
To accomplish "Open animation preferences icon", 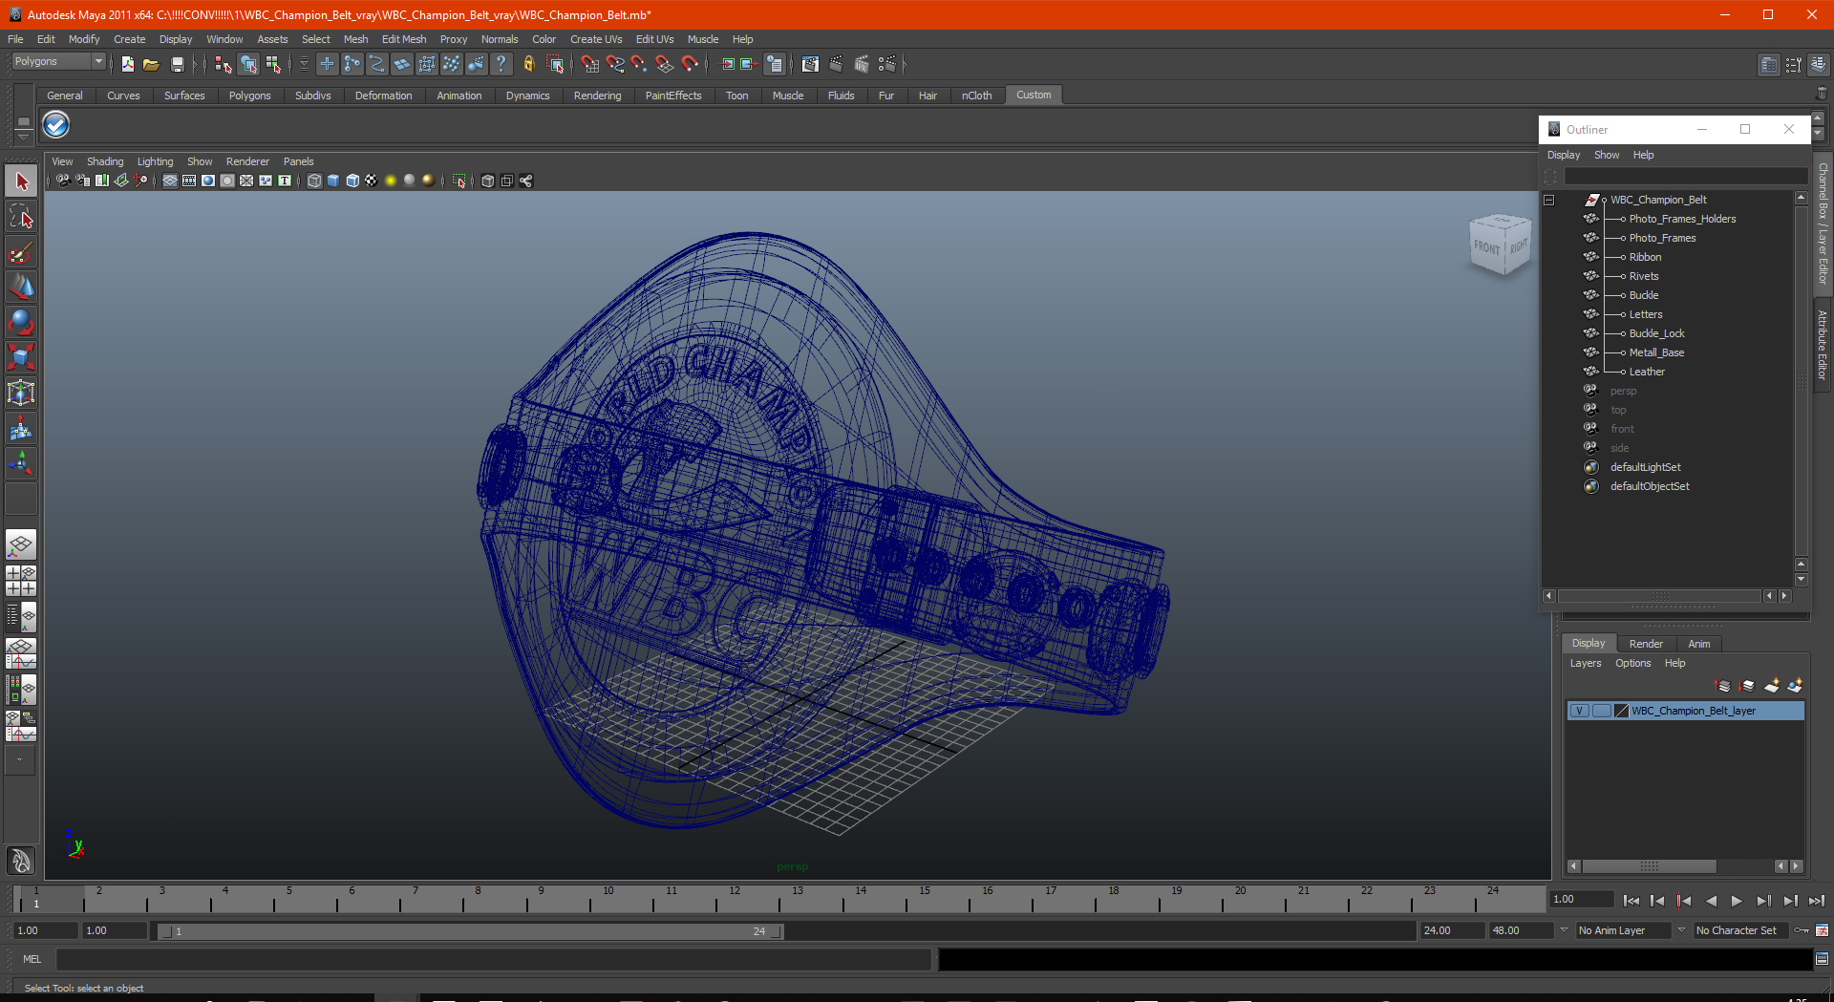I will [x=1823, y=930].
